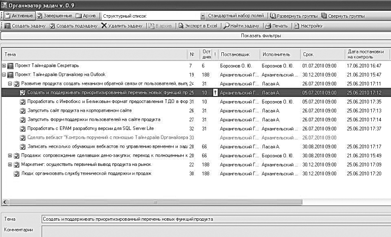This screenshot has height=237, width=391.
Task: Click the application icon in title bar
Action: click(4, 5)
